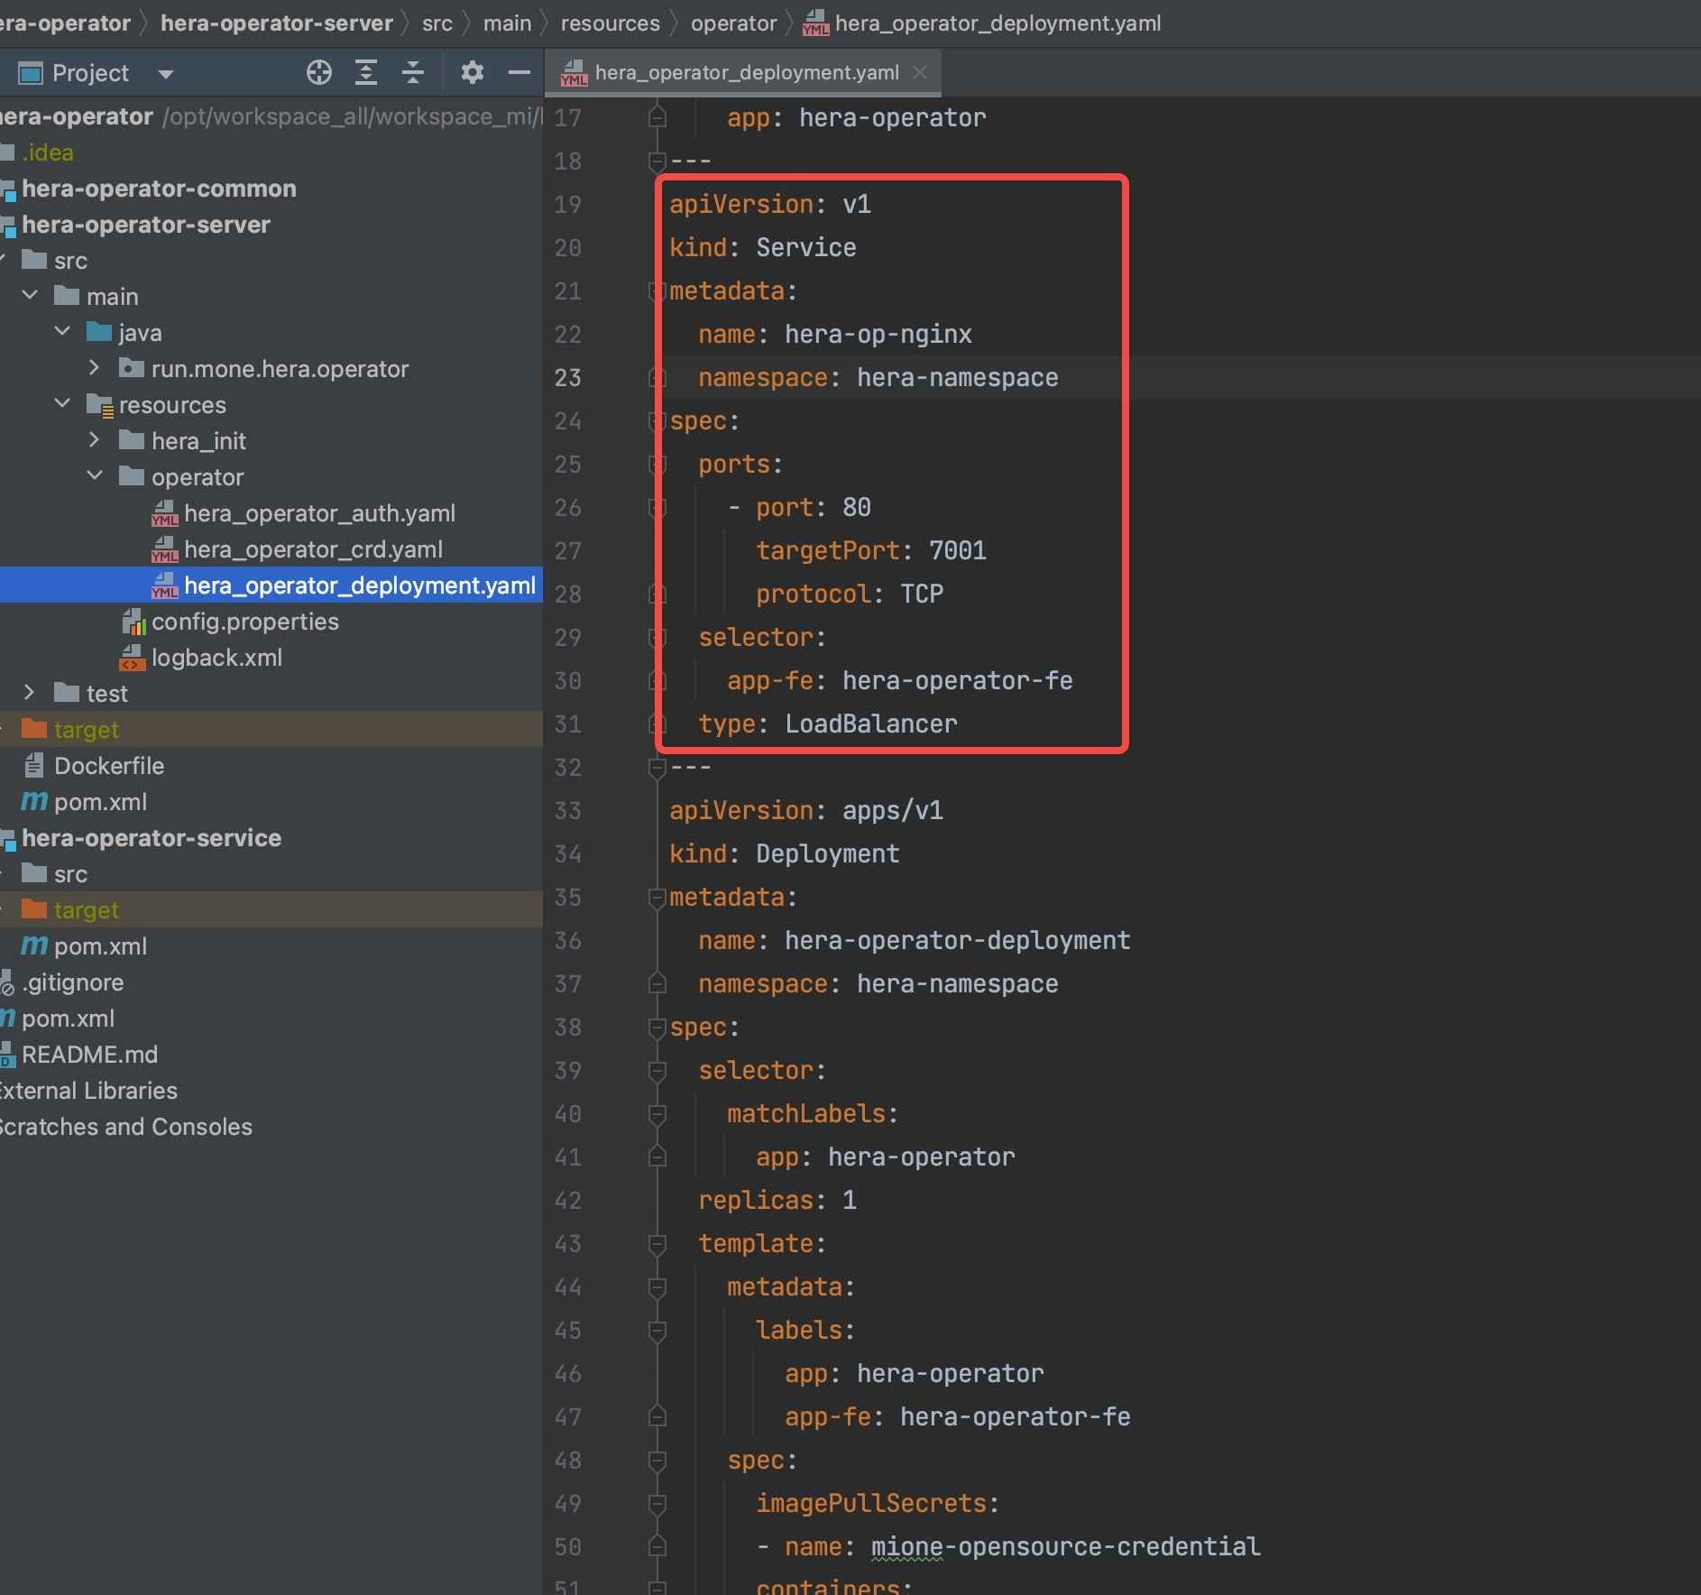Expand the hera_init folder chevron
Image resolution: width=1701 pixels, height=1595 pixels.
pyautogui.click(x=94, y=439)
